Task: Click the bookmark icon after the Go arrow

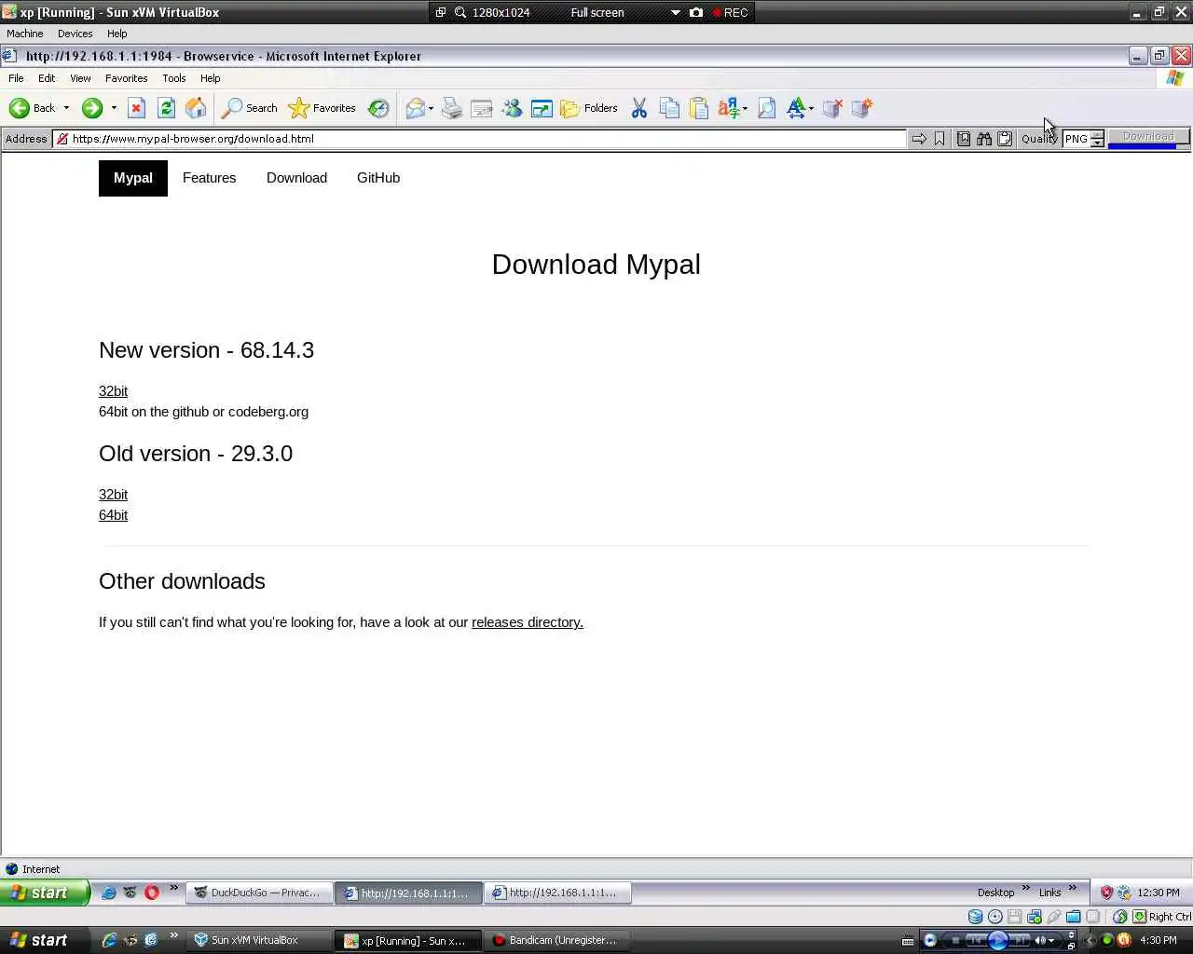Action: coord(939,139)
